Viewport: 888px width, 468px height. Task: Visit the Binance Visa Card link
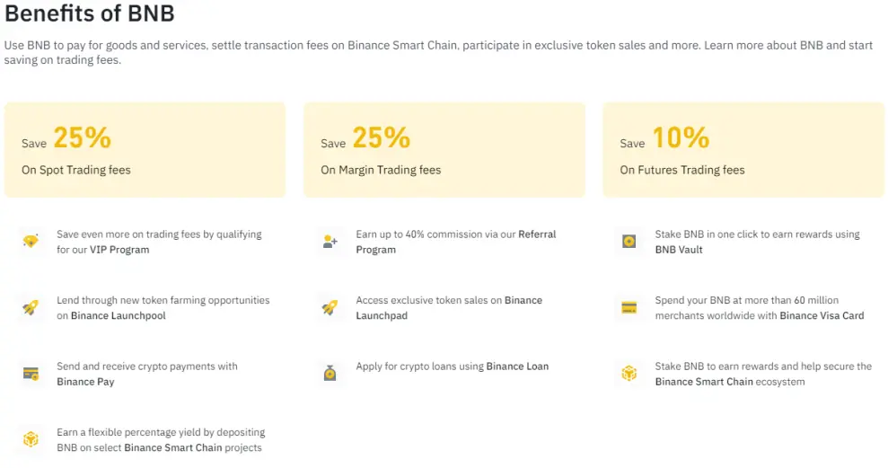(822, 315)
